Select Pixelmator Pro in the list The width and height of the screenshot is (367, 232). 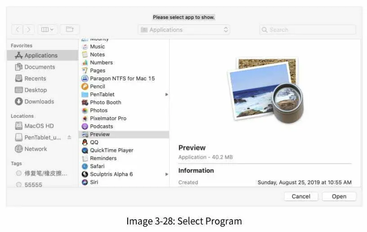click(108, 118)
